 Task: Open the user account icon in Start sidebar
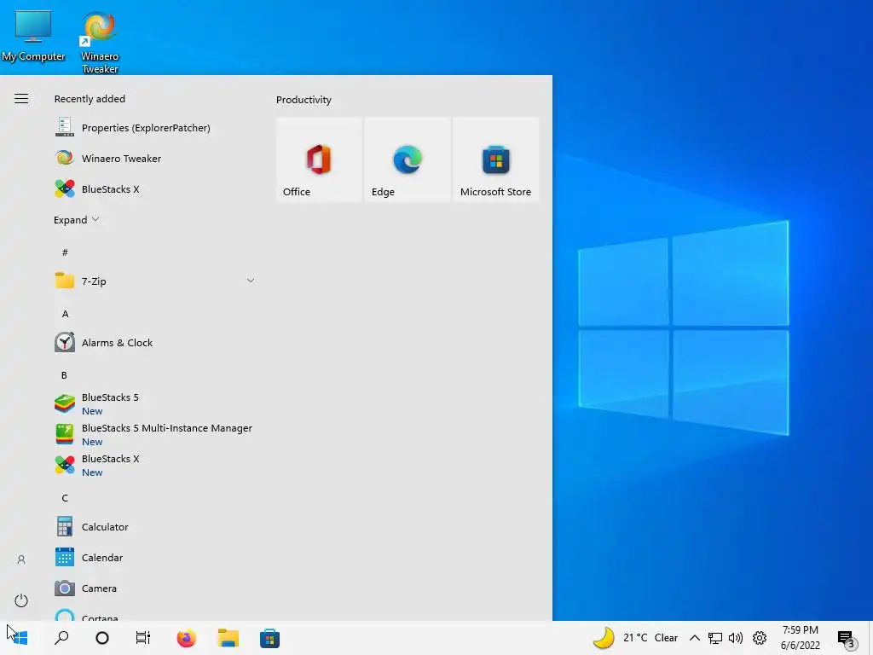pos(21,559)
